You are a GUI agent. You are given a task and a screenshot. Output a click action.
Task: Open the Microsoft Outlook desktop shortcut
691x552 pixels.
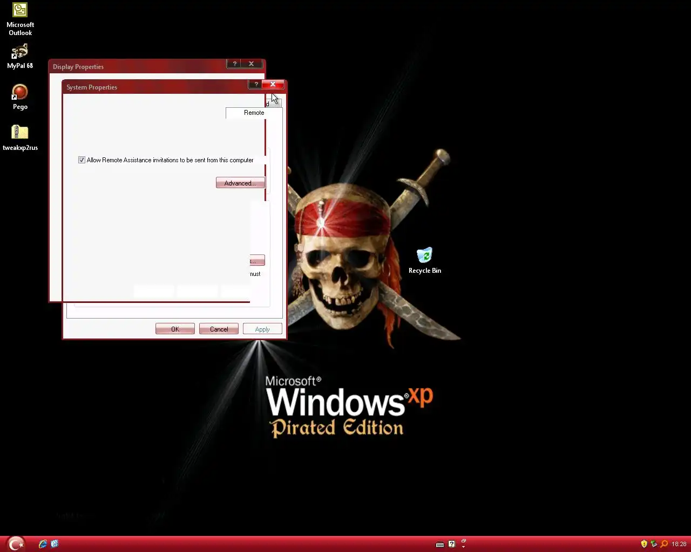20,19
